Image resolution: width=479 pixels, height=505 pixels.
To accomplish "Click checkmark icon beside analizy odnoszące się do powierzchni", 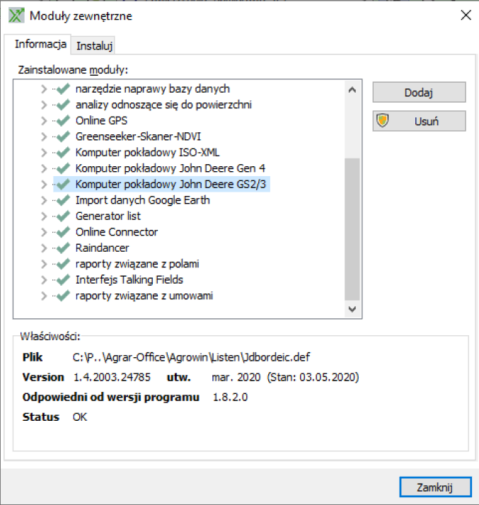I will 64,105.
